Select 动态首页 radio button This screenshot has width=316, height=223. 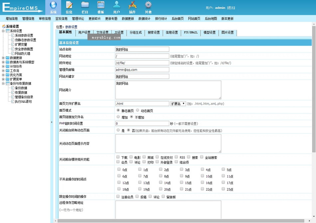(x=137, y=110)
